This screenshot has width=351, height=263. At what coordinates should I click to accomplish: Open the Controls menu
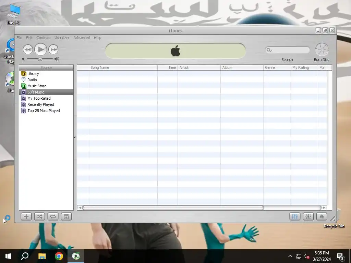(x=43, y=38)
